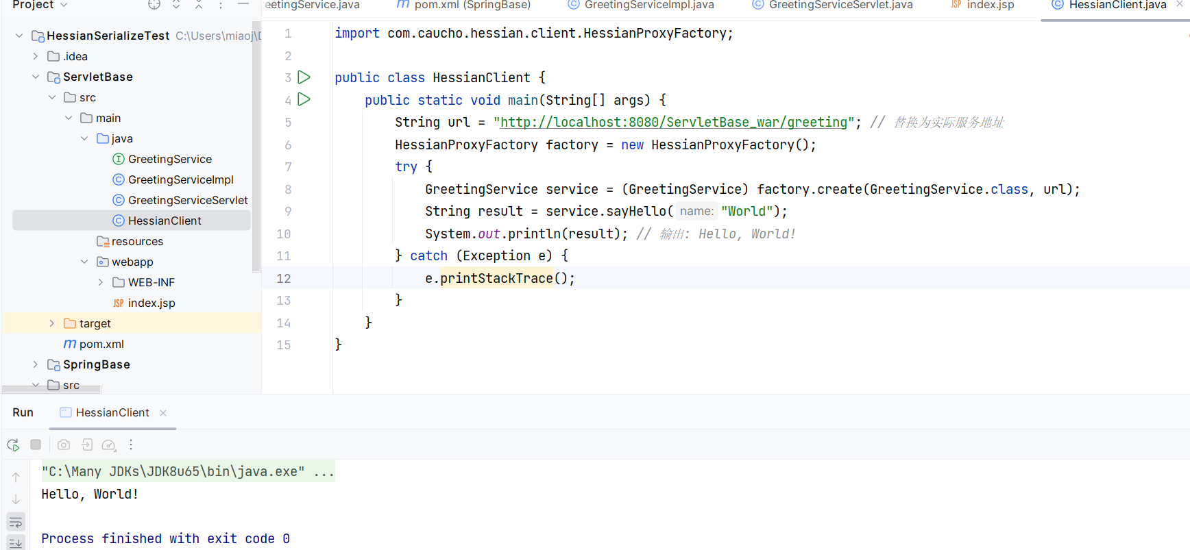Click the profiler gauge icon in Run toolbar
The height and width of the screenshot is (550, 1190).
(x=108, y=445)
